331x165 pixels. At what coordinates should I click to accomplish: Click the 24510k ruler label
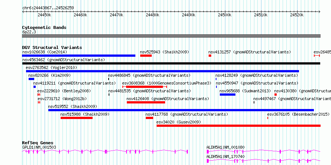click(x=261, y=15)
